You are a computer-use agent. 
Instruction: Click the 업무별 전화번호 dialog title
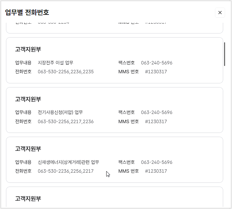coord(27,12)
